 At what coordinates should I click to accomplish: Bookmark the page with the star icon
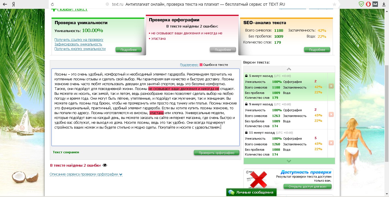[x=334, y=4]
